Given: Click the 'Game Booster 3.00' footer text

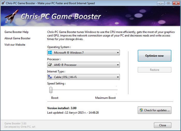Looking at the screenshot, I should pos(15,123).
